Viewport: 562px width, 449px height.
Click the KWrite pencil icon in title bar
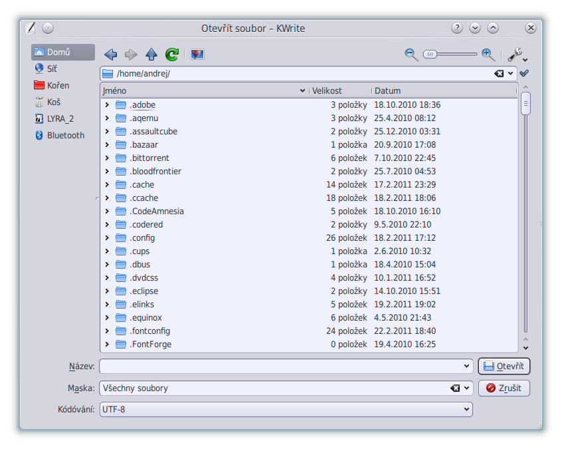[x=31, y=28]
